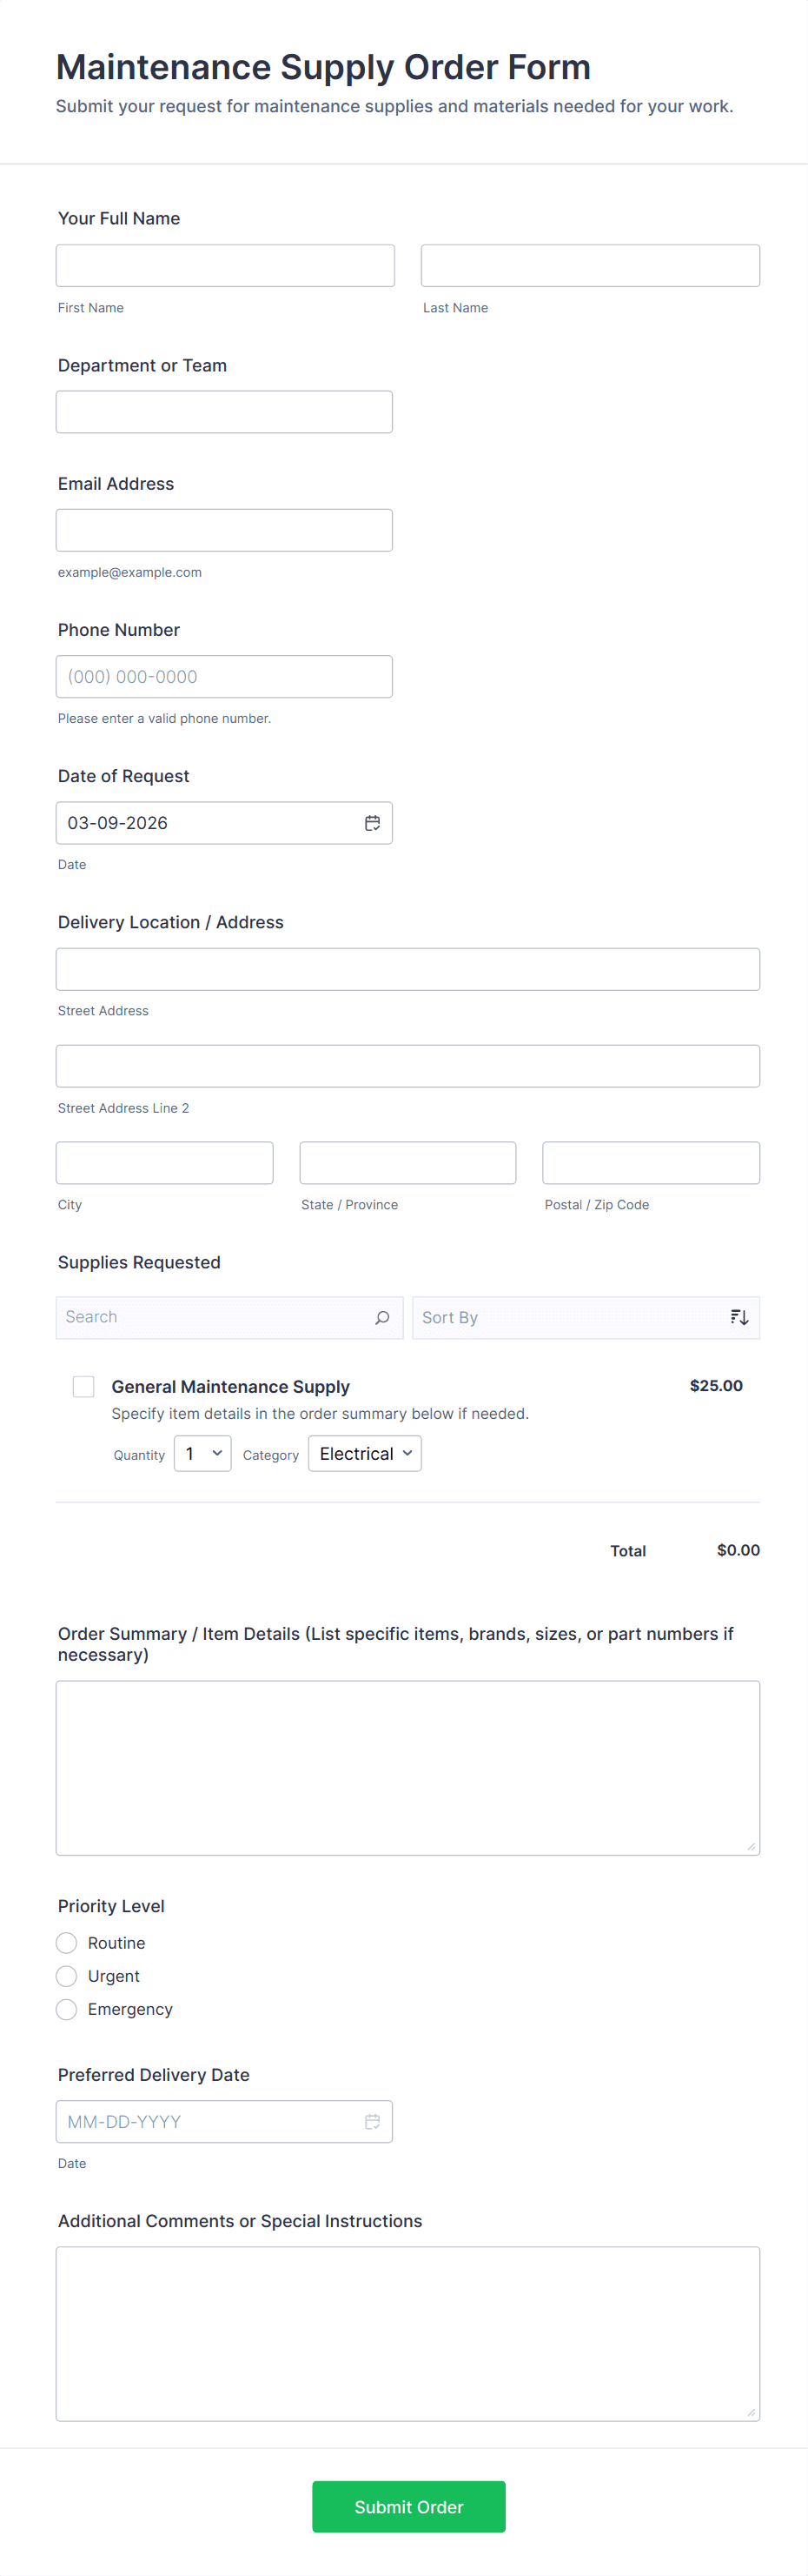Click the First Name input field
Image resolution: width=808 pixels, height=2576 pixels.
tap(225, 266)
